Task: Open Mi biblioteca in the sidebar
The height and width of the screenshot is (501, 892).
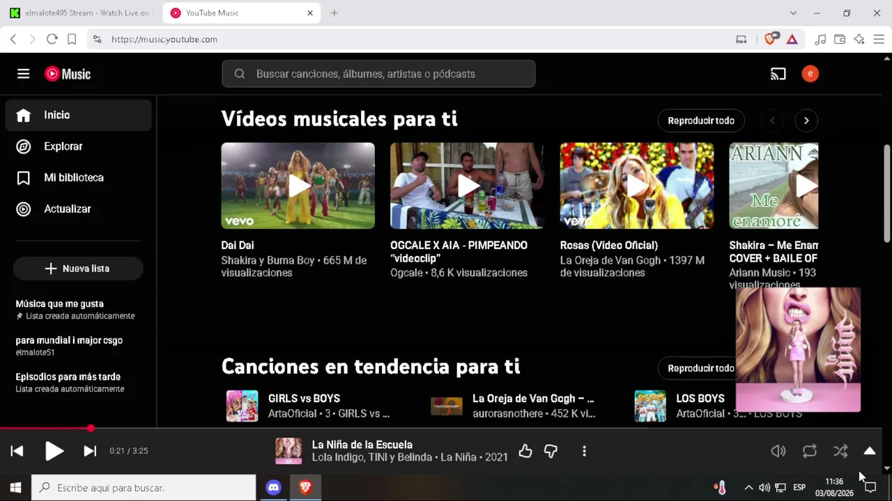Action: pos(78,177)
